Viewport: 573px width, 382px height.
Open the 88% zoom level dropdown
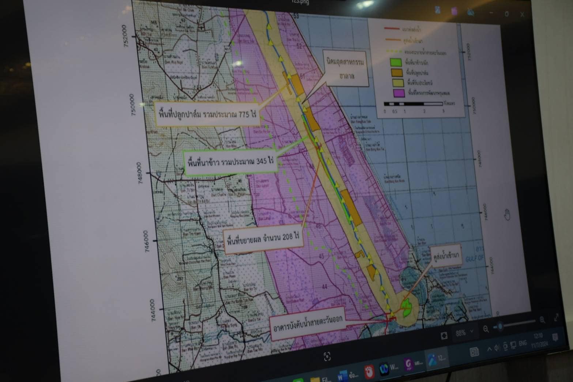pos(464,332)
